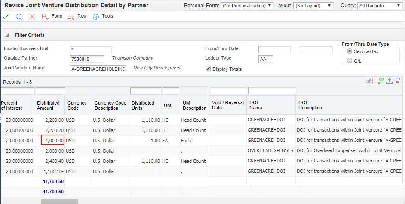Click the Records 1 - 8 label

17,82
